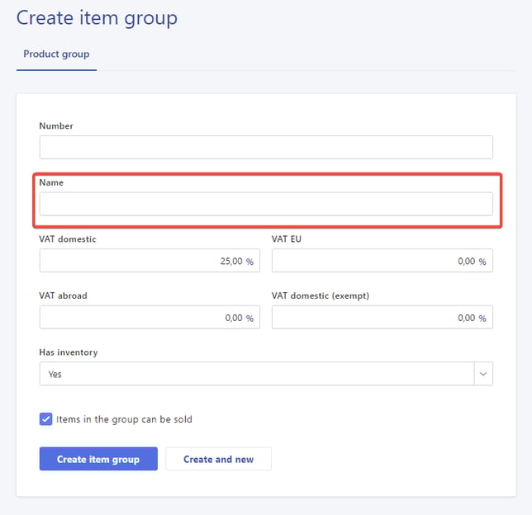Click the Name field label
This screenshot has height=515, width=532.
[x=51, y=182]
